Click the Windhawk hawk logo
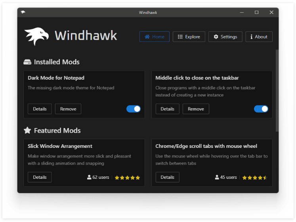Screen dimensions: 296x222 (36, 36)
